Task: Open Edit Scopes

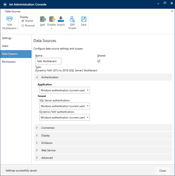Action: [x=72, y=23]
